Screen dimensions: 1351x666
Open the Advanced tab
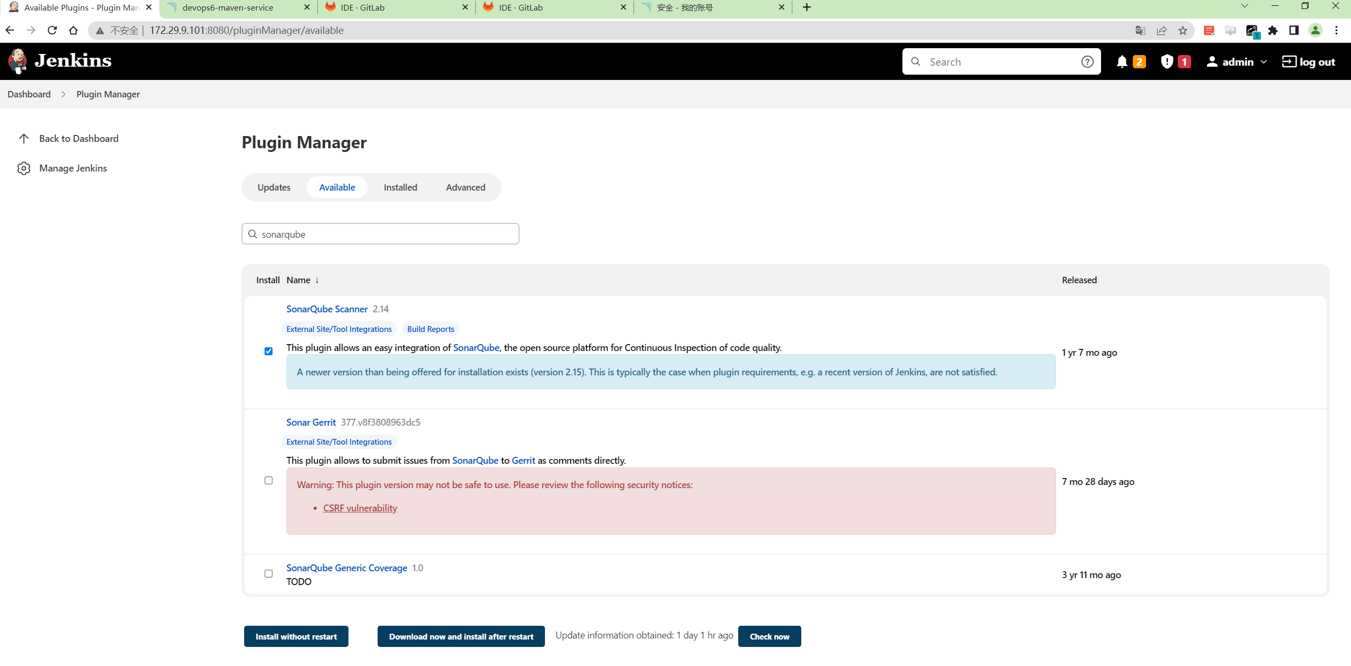click(x=466, y=187)
